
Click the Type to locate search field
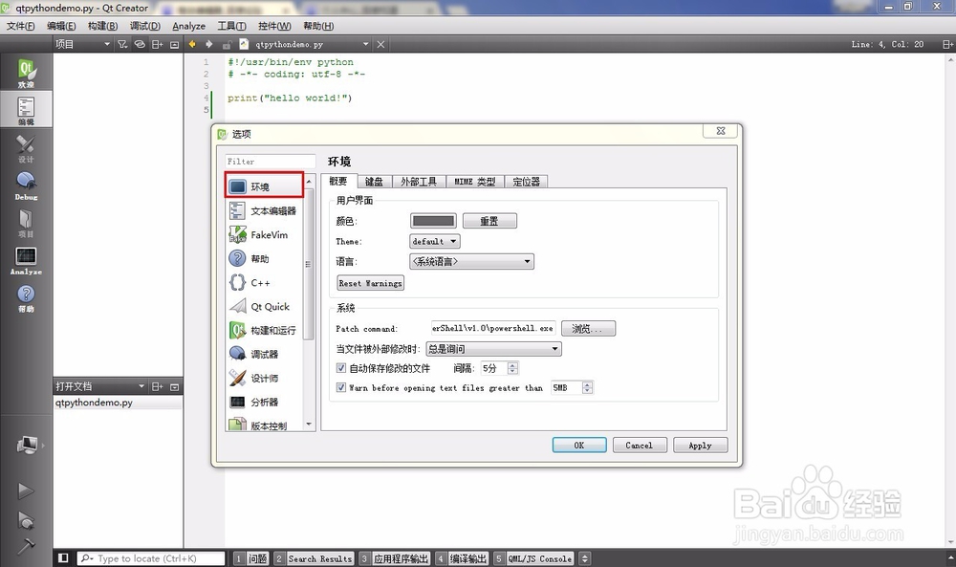pyautogui.click(x=151, y=557)
